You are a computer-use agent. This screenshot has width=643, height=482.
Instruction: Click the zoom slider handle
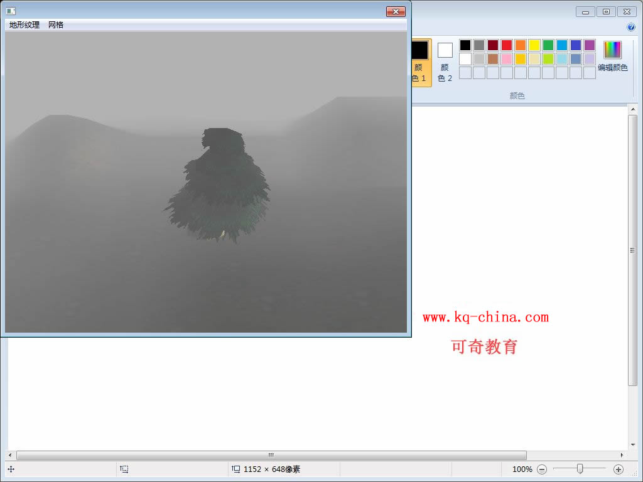[580, 469]
